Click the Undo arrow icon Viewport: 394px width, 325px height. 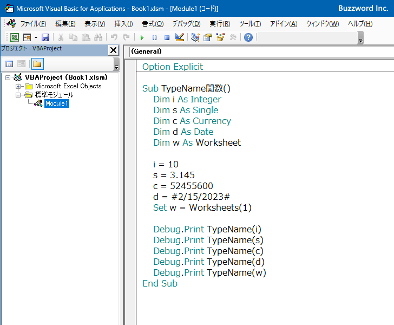114,37
